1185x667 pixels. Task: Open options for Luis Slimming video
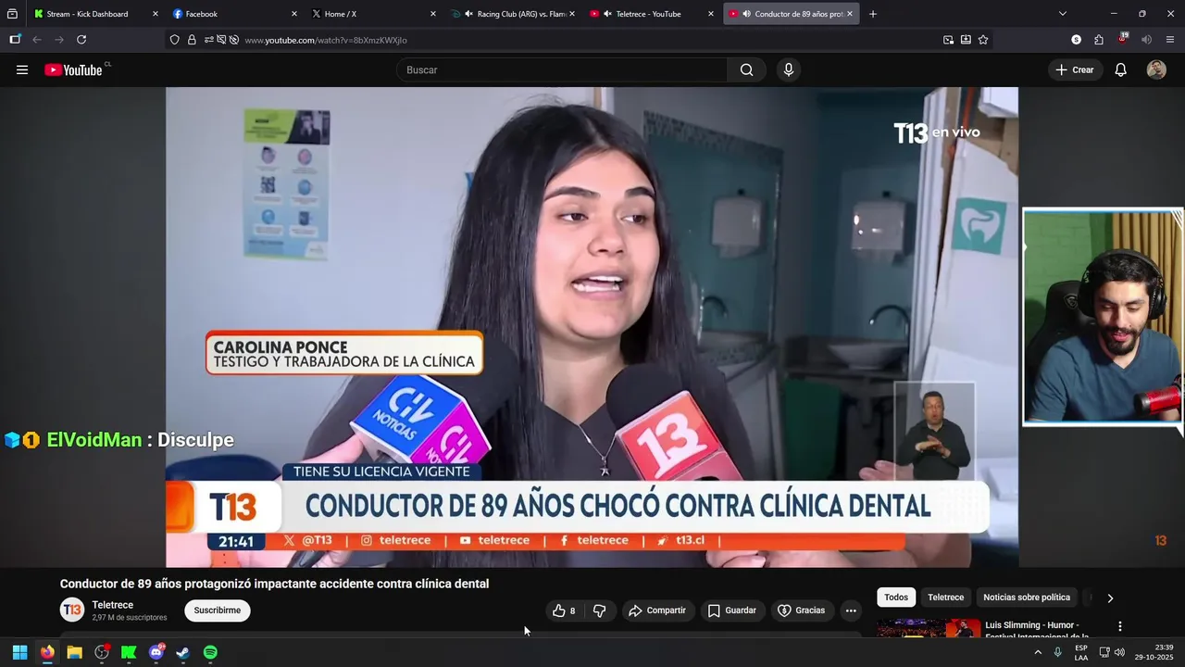coord(1120,627)
